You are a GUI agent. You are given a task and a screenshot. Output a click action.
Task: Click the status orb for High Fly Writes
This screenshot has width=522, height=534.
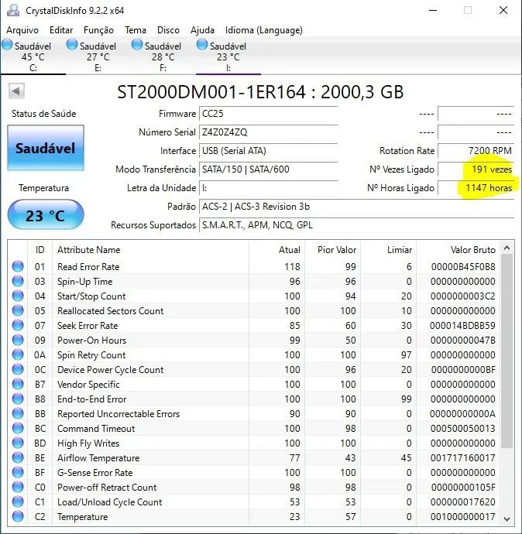pyautogui.click(x=18, y=443)
